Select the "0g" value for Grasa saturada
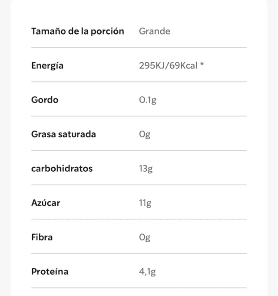 point(145,134)
